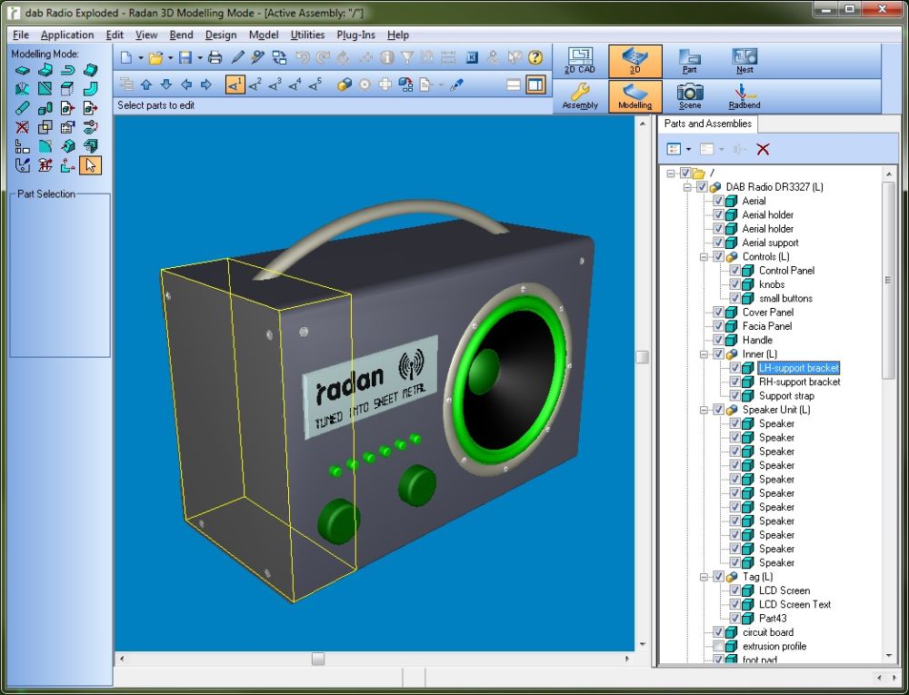Click the New file icon
The height and width of the screenshot is (695, 909).
125,57
